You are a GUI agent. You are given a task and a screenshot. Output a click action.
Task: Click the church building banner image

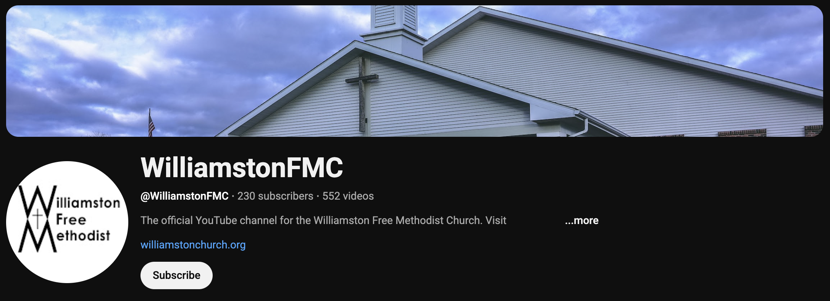coord(415,71)
